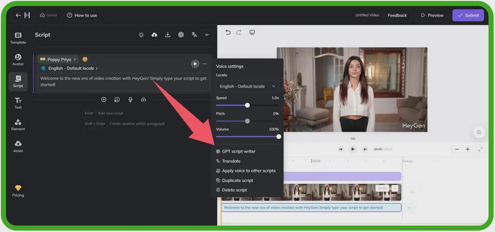Choose Duplicate script from the menu
This screenshot has height=232, width=495.
coord(237,180)
